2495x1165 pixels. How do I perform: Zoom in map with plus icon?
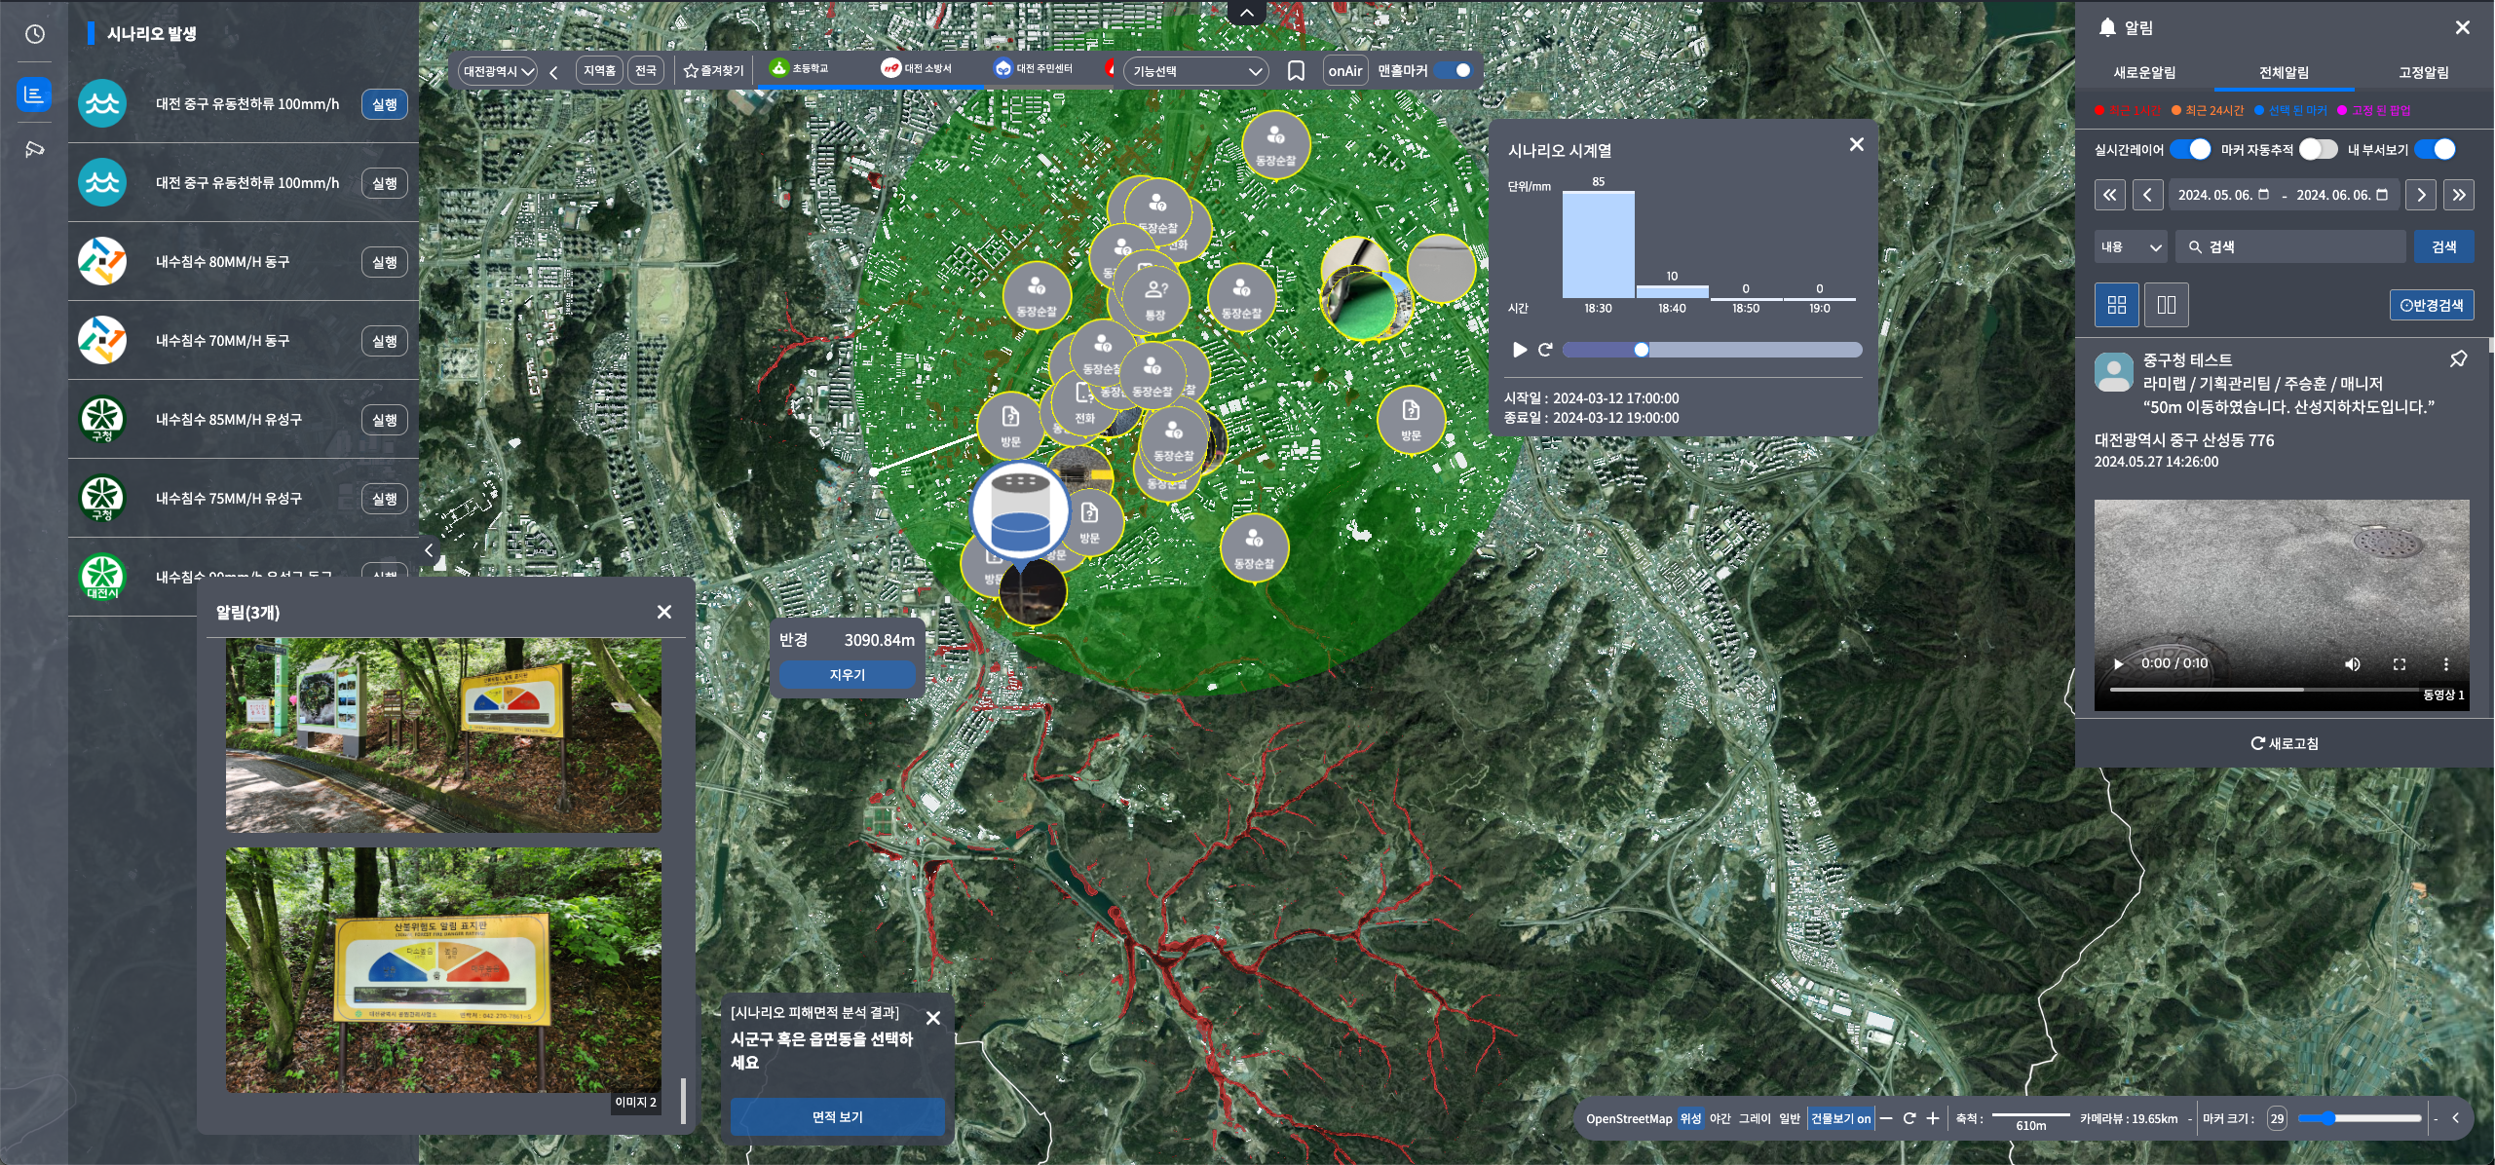click(1933, 1118)
